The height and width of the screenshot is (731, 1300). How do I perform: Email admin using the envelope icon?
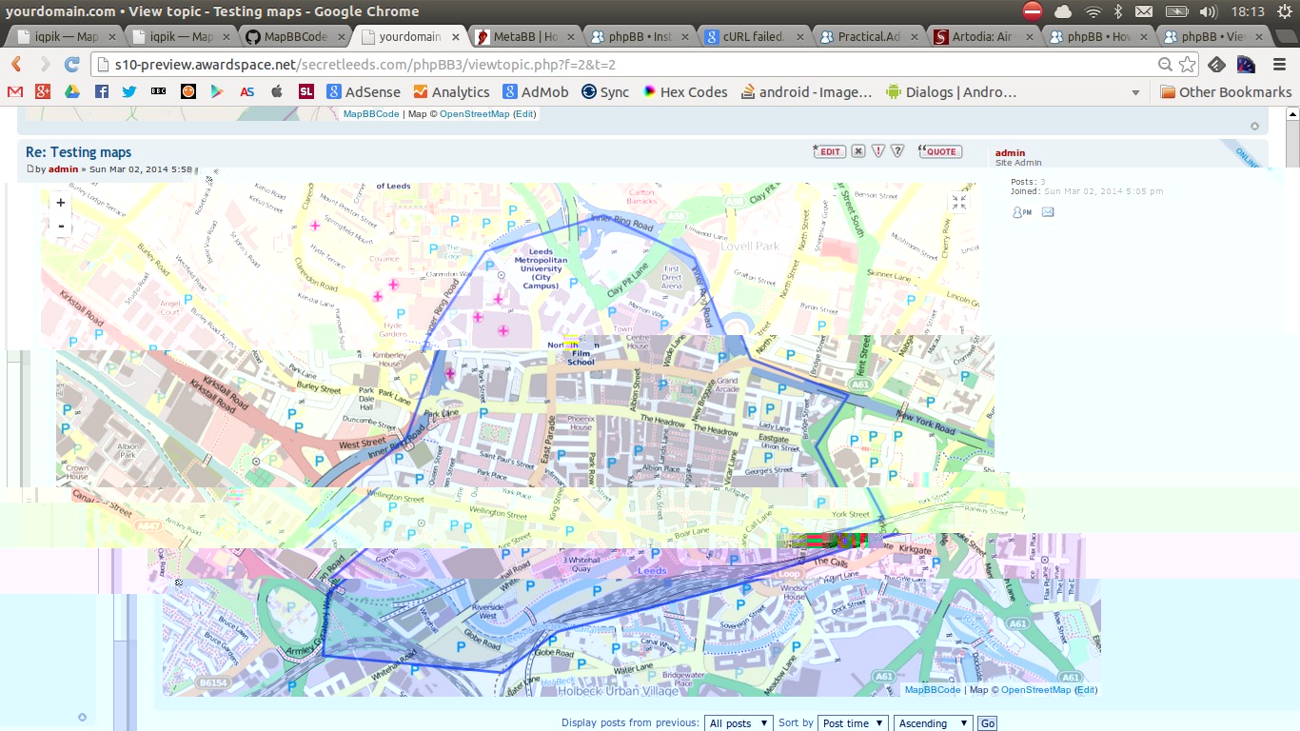click(x=1048, y=212)
